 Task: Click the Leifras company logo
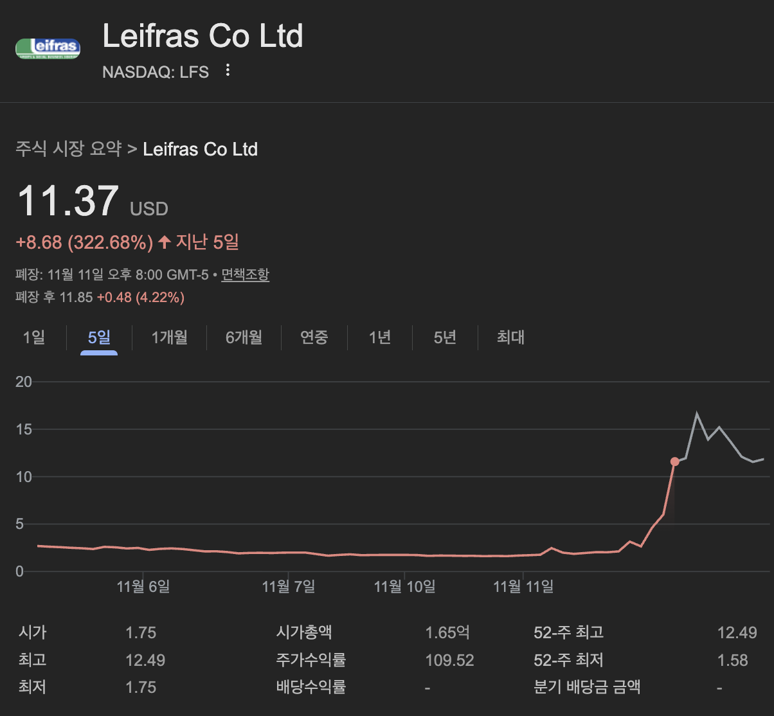[x=48, y=48]
